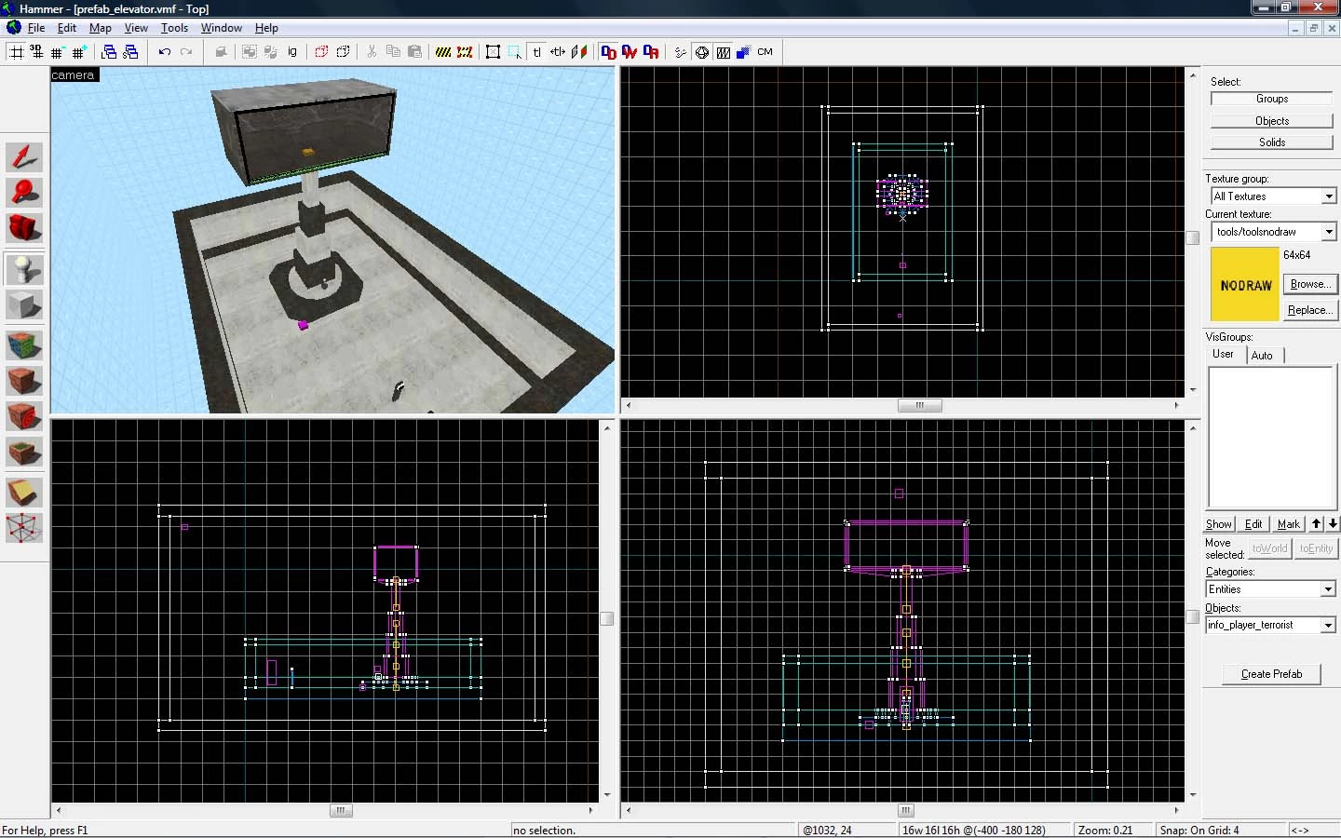The height and width of the screenshot is (838, 1341).
Task: Select the Vertex manipulation tool
Action: click(24, 528)
